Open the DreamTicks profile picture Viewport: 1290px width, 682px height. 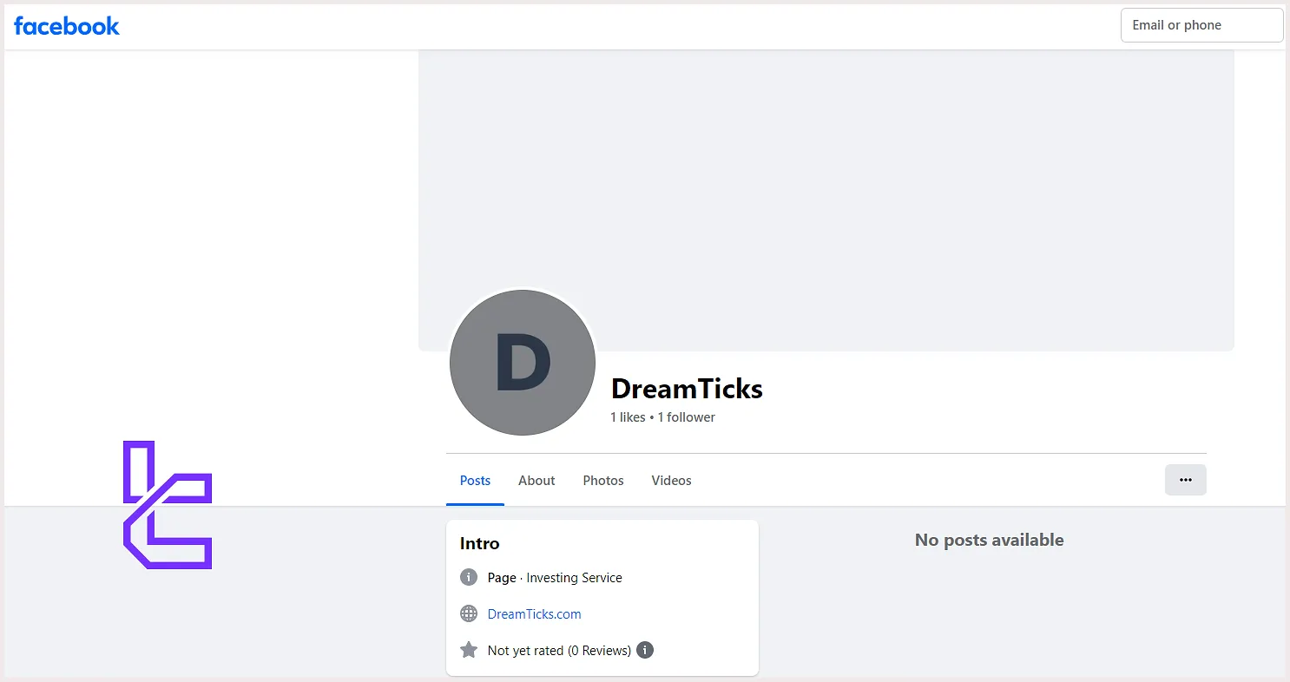pyautogui.click(x=523, y=363)
